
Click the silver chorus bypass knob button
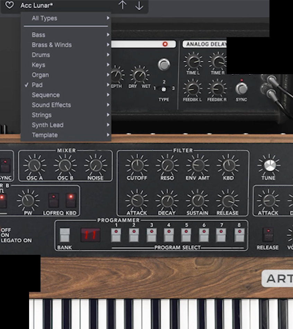coord(164,64)
